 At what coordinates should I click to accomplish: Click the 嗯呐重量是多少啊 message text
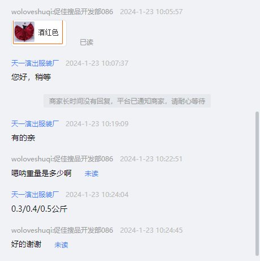coord(41,173)
